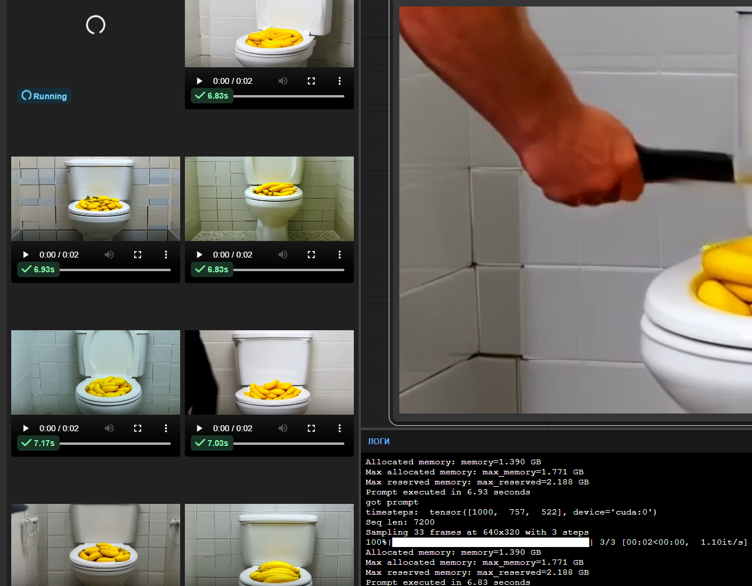Play the video marked 7.03s
The image size is (752, 586).
(199, 428)
